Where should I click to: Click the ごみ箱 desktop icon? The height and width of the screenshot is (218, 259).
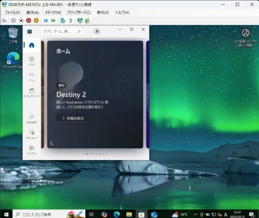tap(13, 35)
